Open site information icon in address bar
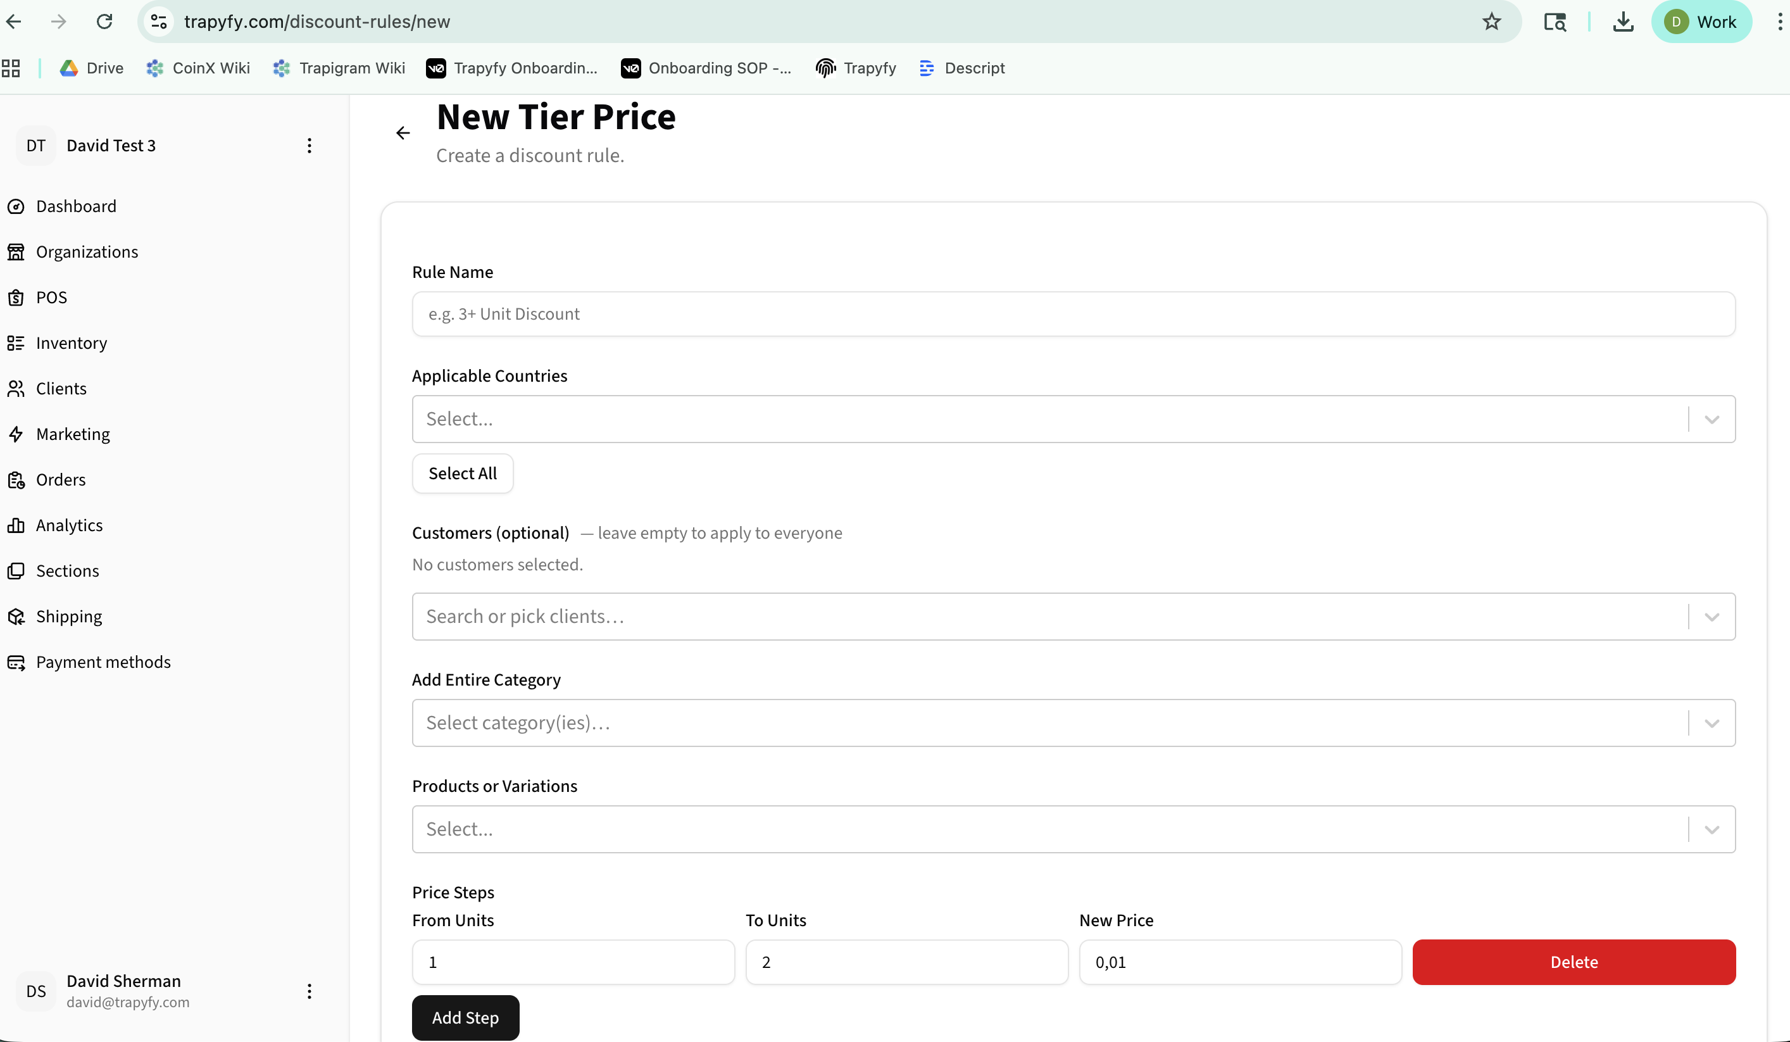Screen dimensions: 1790x1042 [159, 22]
